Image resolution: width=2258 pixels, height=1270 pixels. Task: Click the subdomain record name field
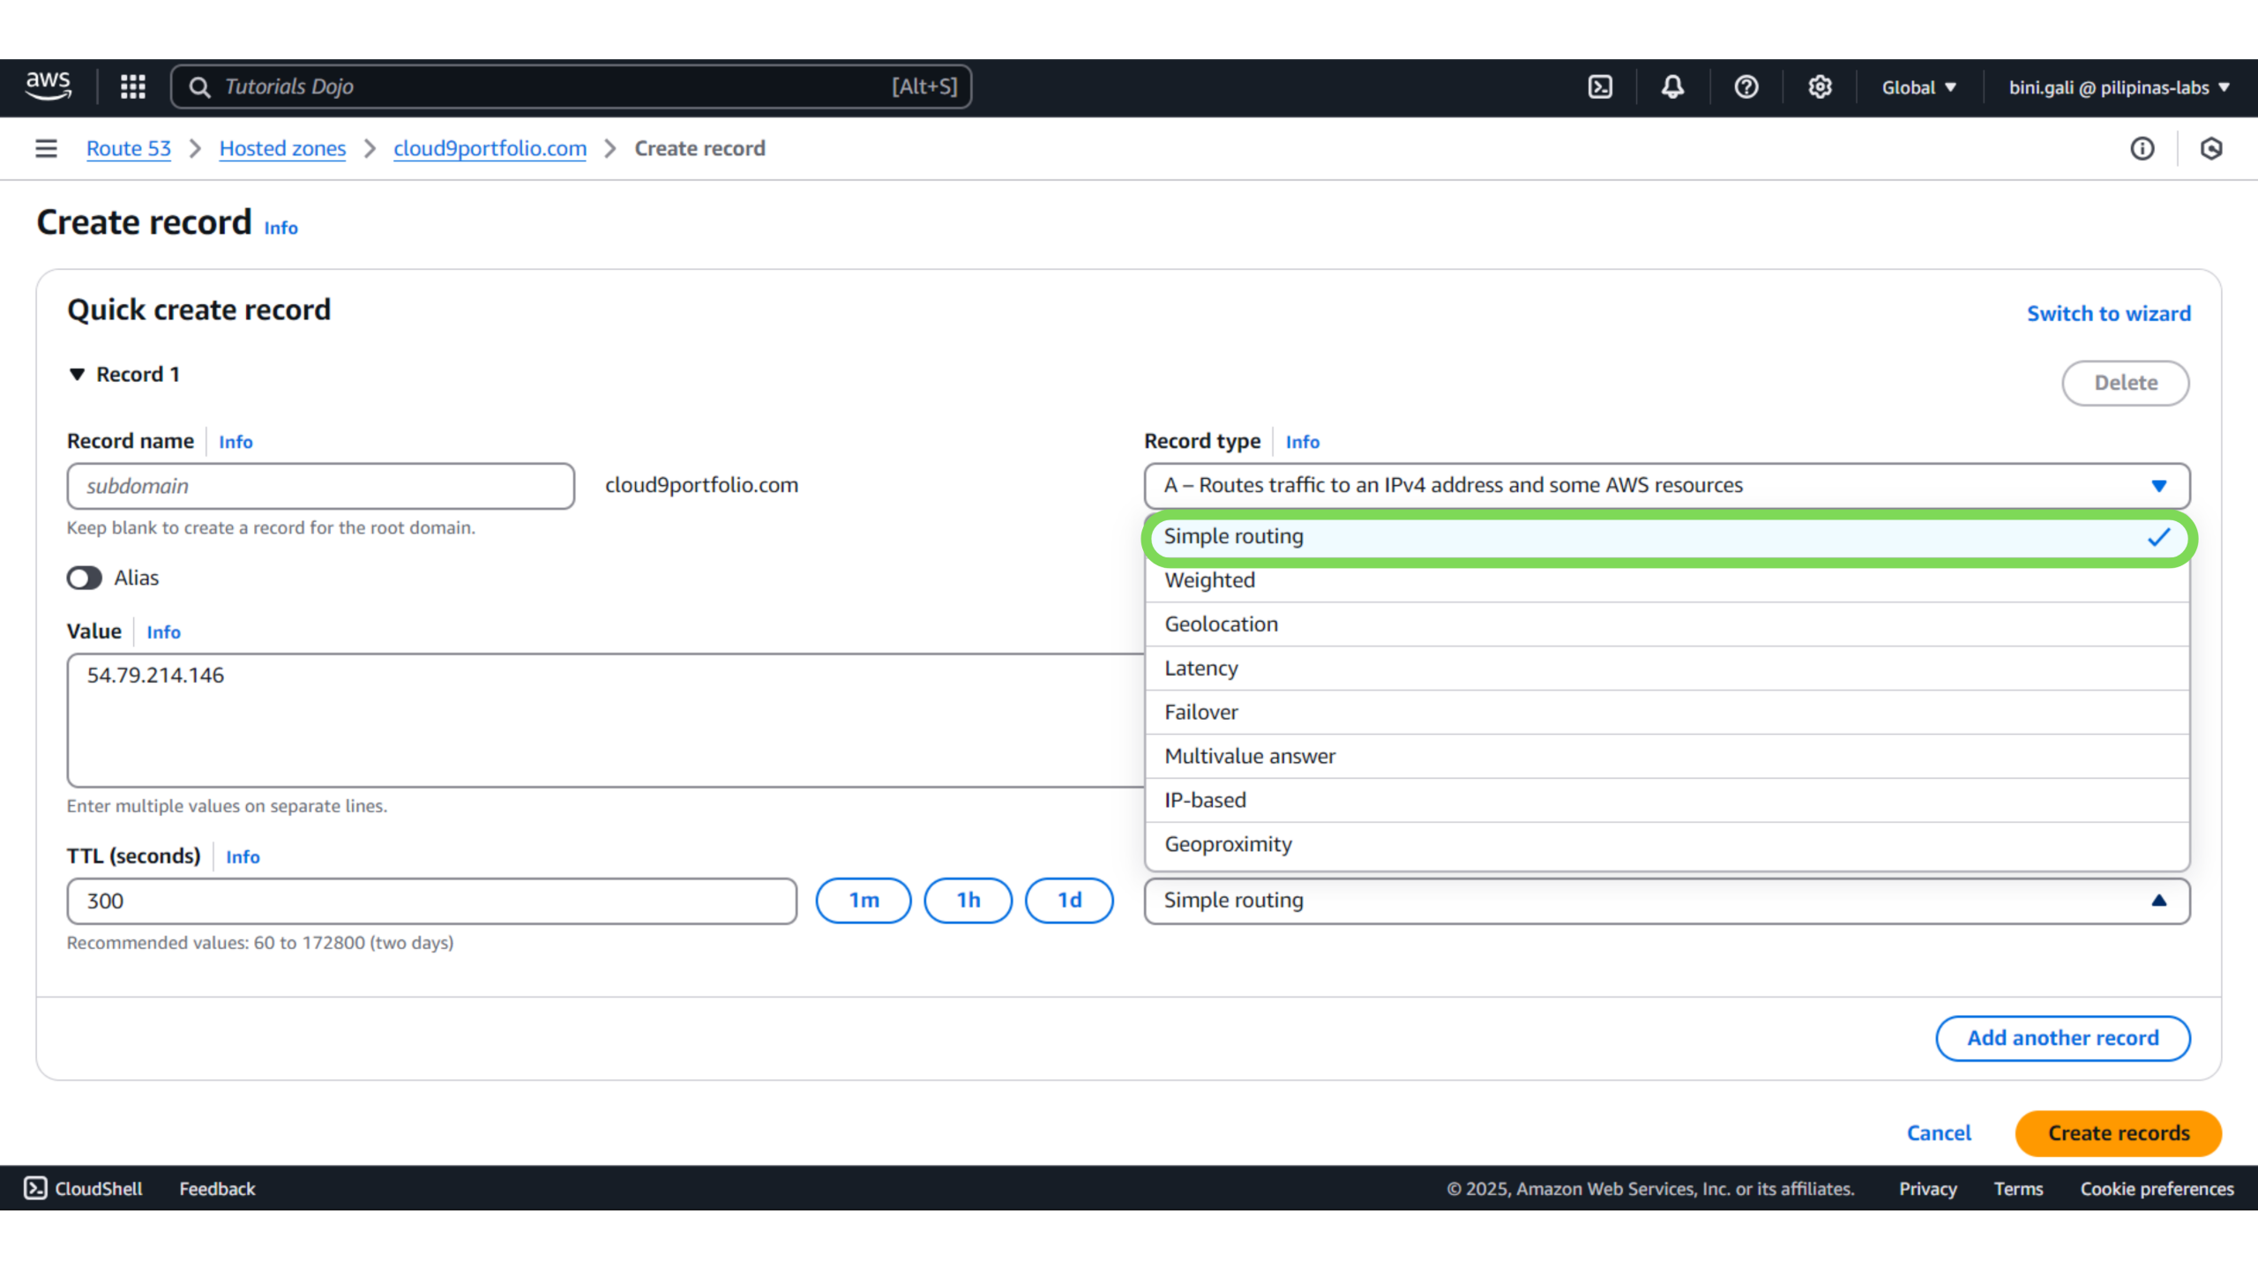coord(320,486)
